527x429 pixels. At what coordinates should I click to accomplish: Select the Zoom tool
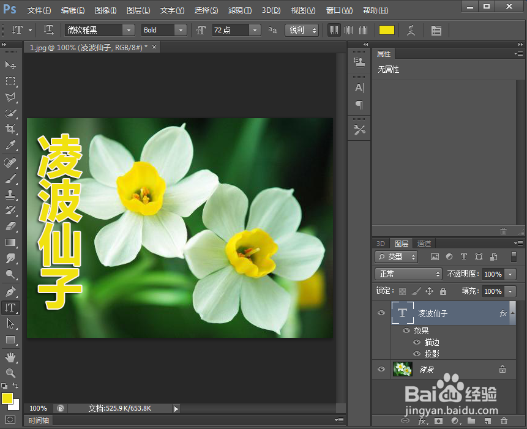(x=10, y=373)
